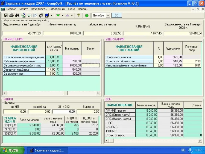The width and height of the screenshot is (205, 154).
Task: Click the yellow question mark Help icon
Action: point(78,16)
